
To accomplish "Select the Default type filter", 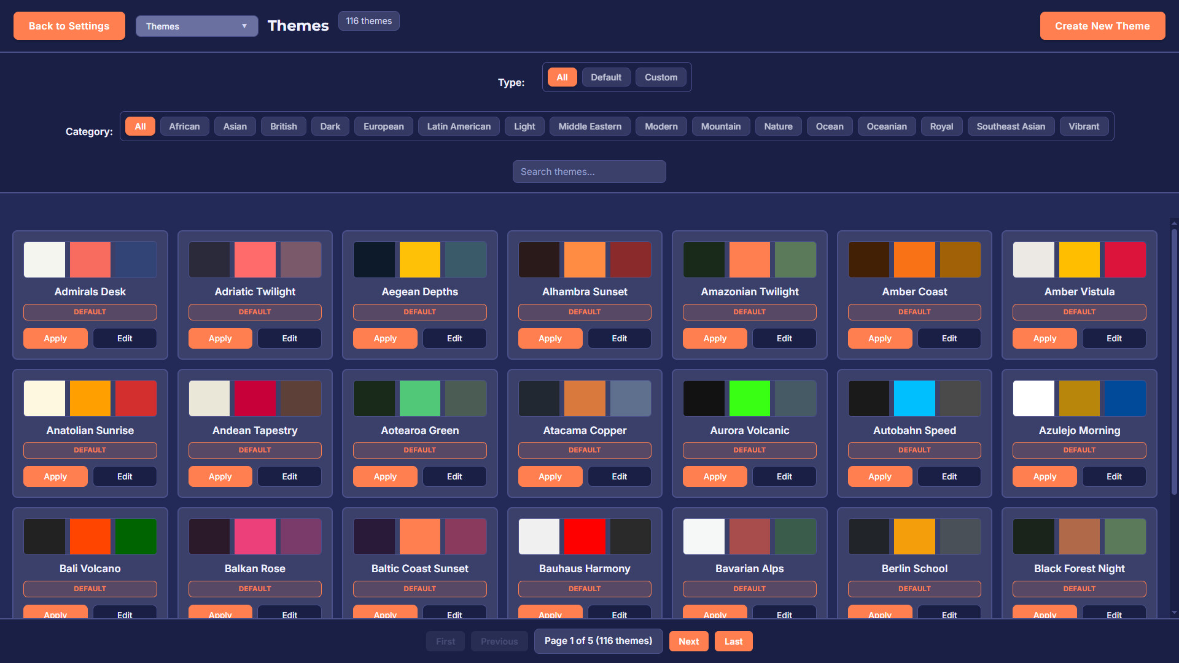I will click(605, 77).
